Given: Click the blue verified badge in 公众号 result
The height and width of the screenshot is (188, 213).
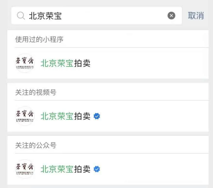Looking at the screenshot, I should click(x=97, y=169).
